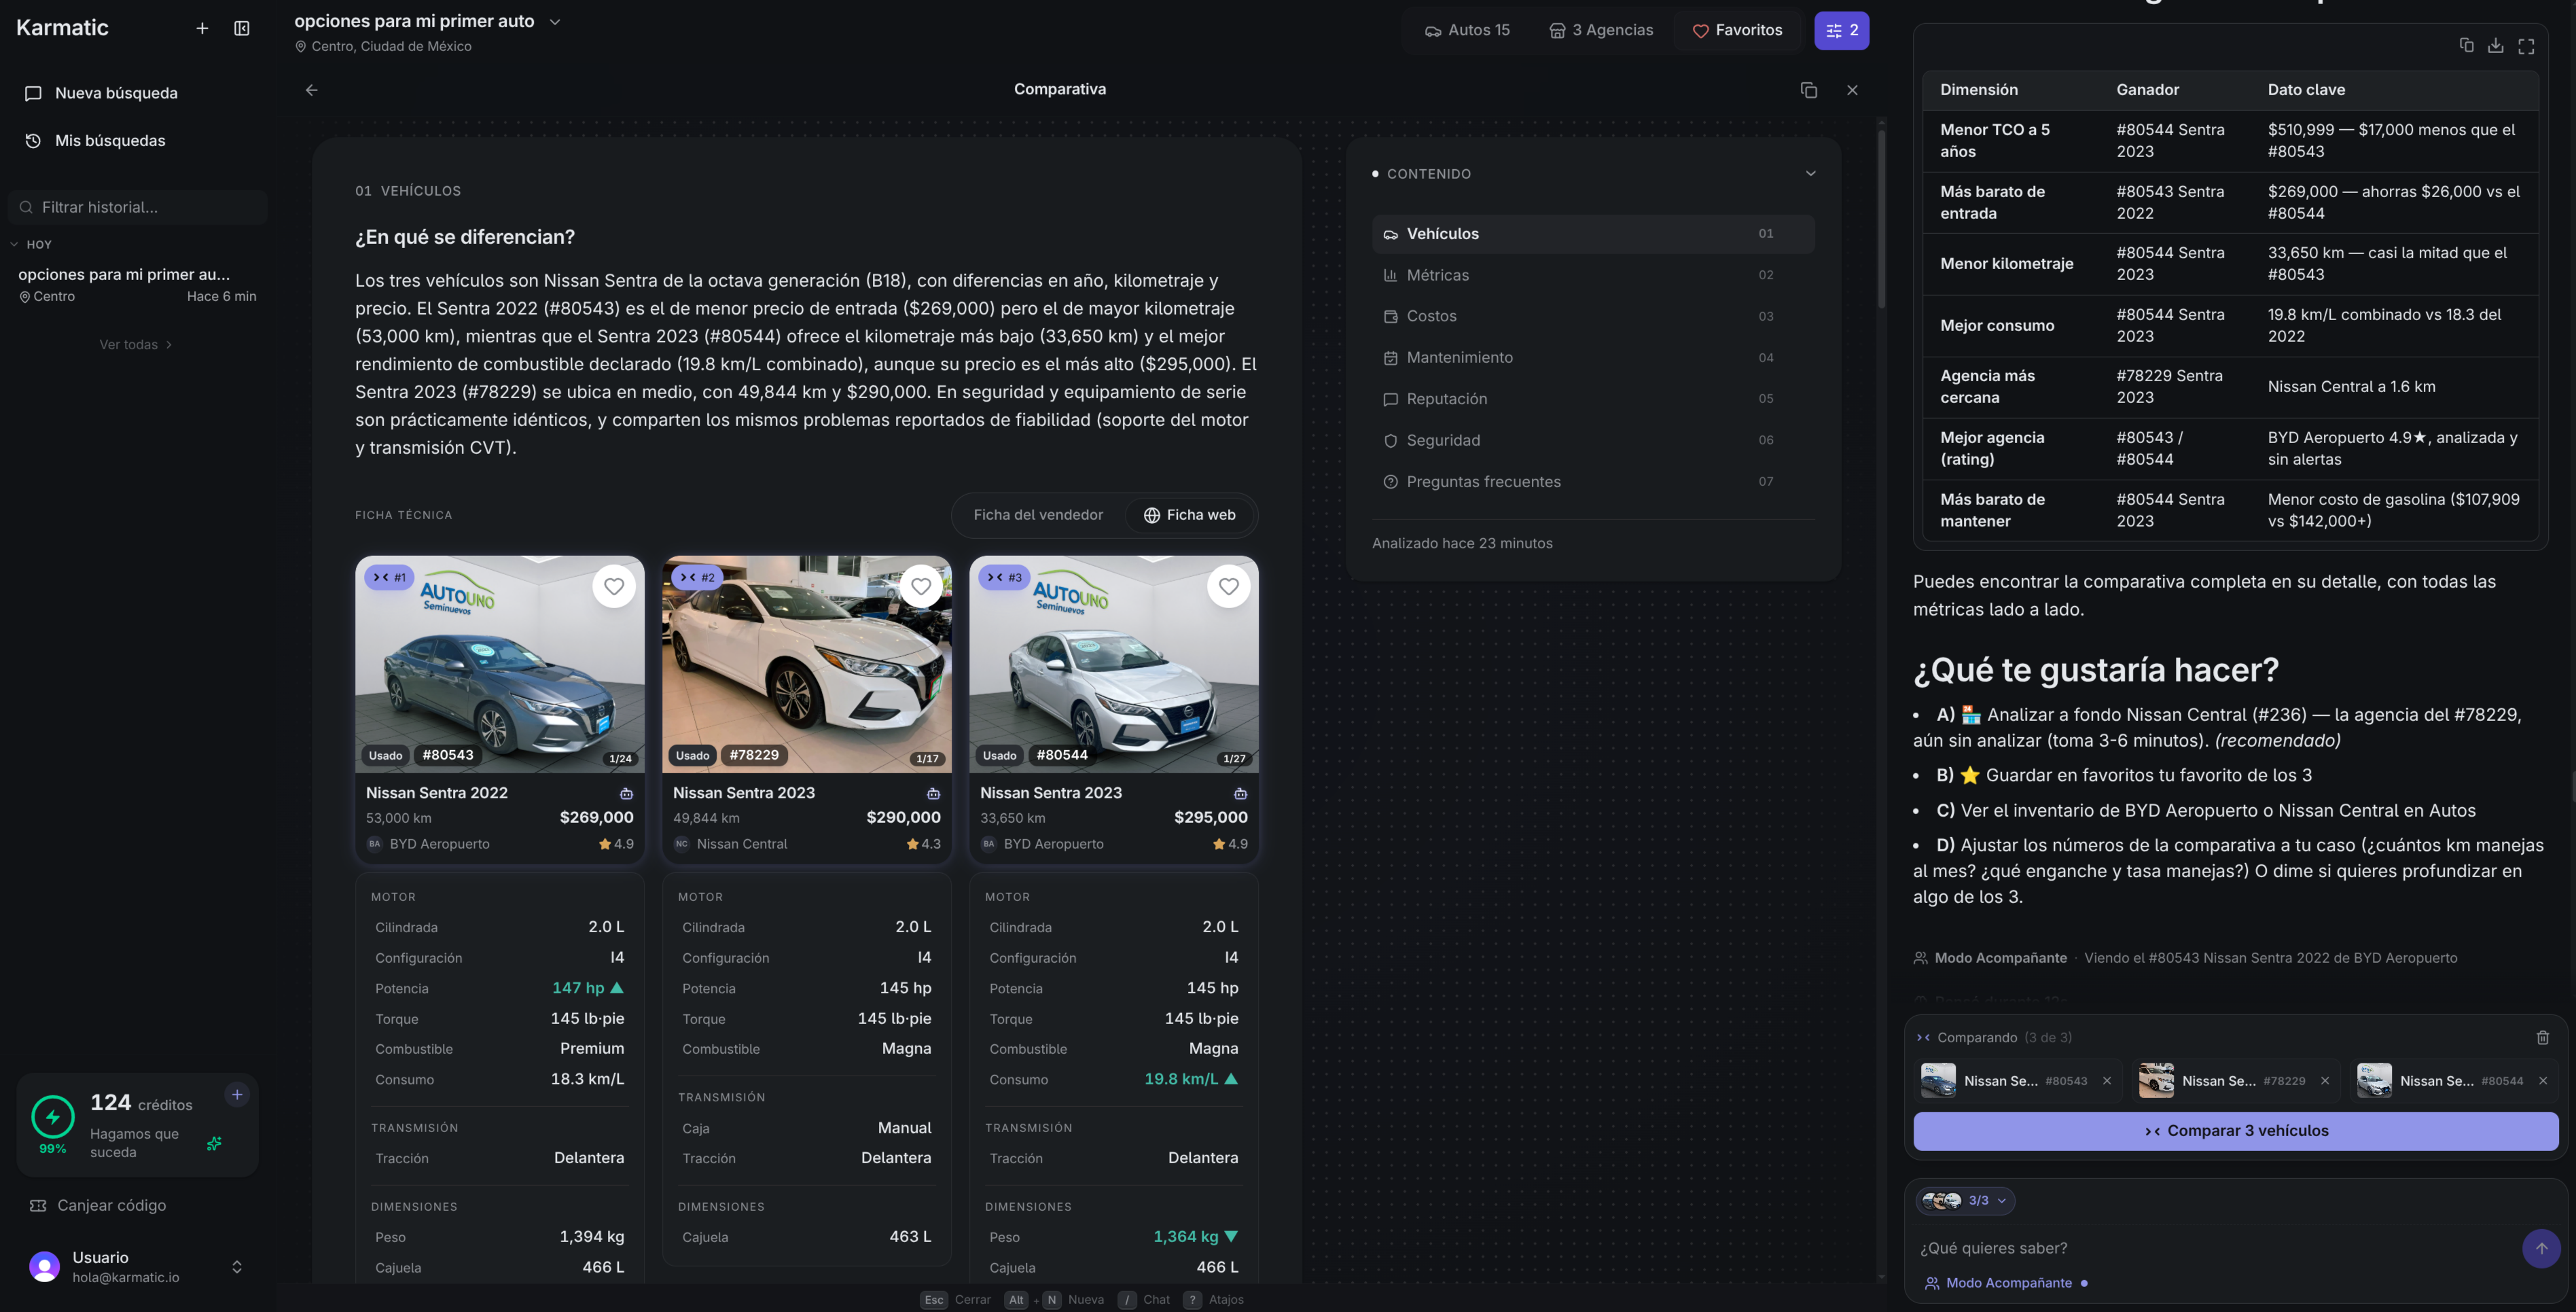Click the location pin next to Centro, Ciudad de México
2576x1312 pixels.
point(301,46)
